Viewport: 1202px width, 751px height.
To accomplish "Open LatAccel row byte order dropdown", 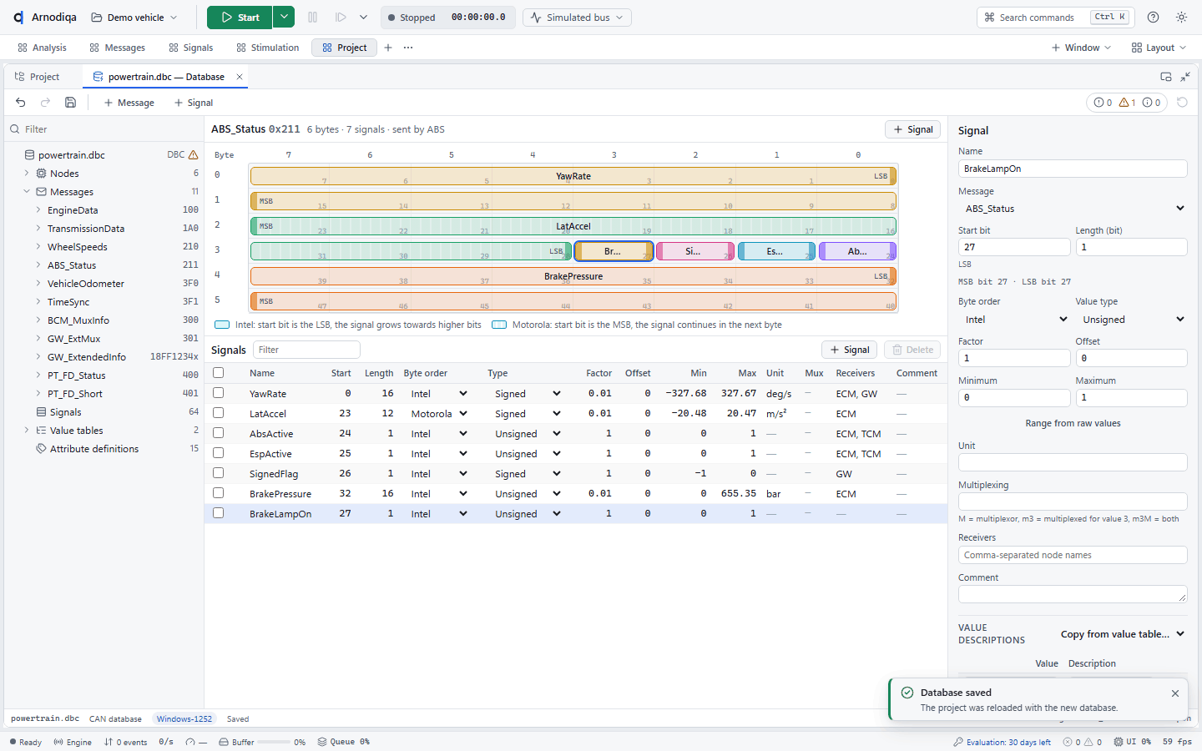I will [x=438, y=414].
